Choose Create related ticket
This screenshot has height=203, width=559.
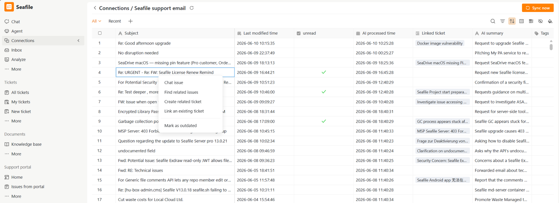point(190,102)
